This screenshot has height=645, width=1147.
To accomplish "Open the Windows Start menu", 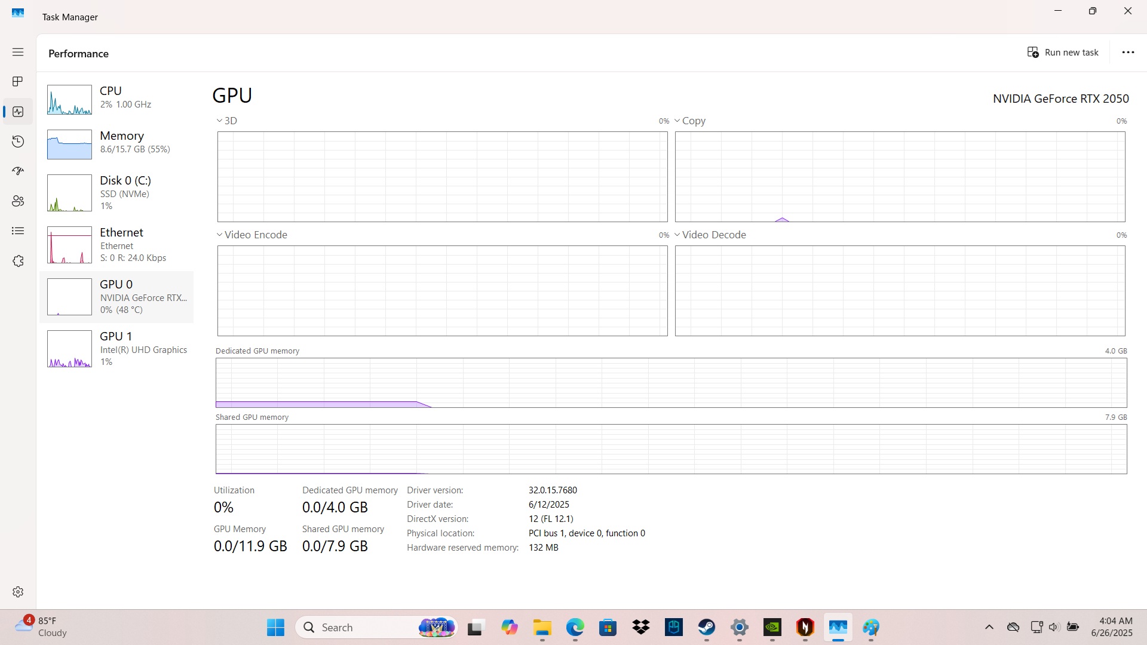I will 275,627.
